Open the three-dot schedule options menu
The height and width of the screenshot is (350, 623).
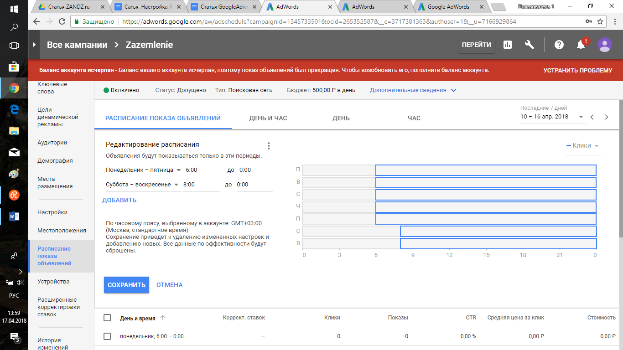(x=269, y=146)
